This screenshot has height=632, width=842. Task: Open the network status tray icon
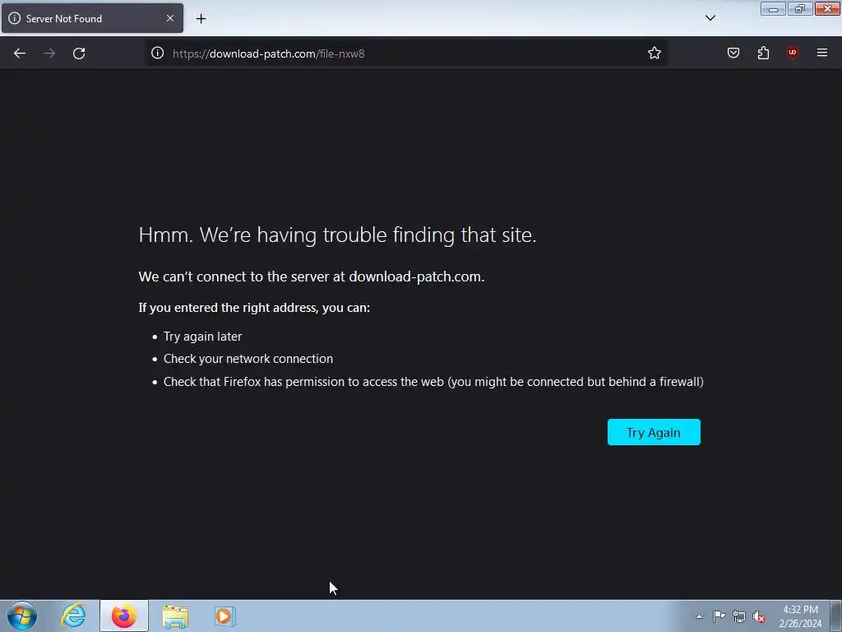[x=739, y=617]
